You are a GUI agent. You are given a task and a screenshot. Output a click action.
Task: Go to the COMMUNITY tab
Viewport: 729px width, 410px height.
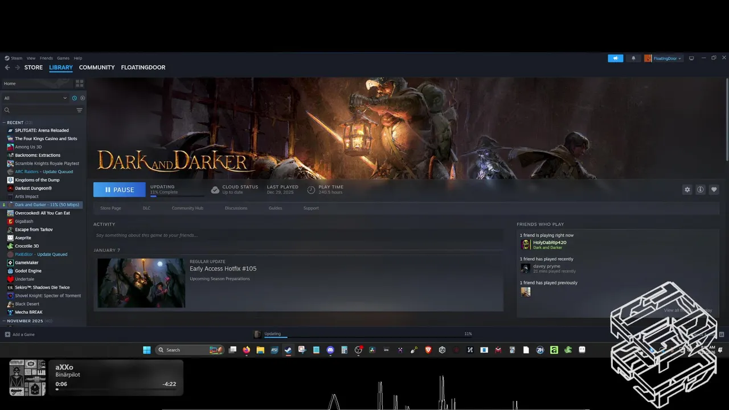pos(97,67)
